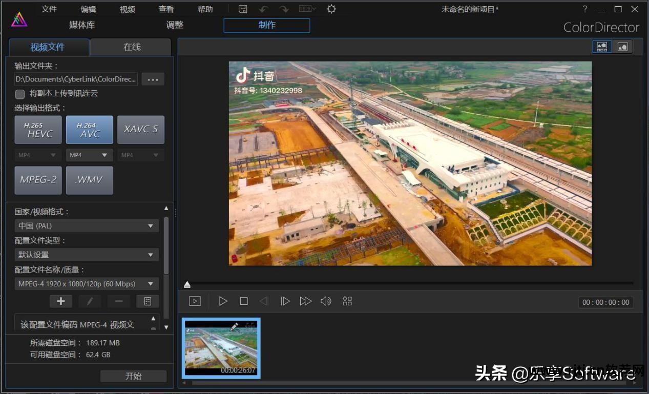The width and height of the screenshot is (649, 394).
Task: Open preferences with the gear icon
Action: pos(331,9)
